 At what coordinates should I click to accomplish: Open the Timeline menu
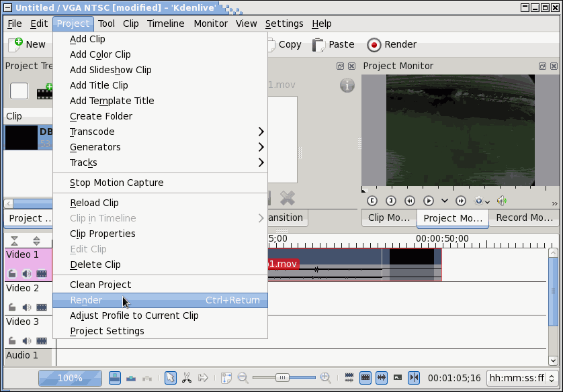point(165,23)
